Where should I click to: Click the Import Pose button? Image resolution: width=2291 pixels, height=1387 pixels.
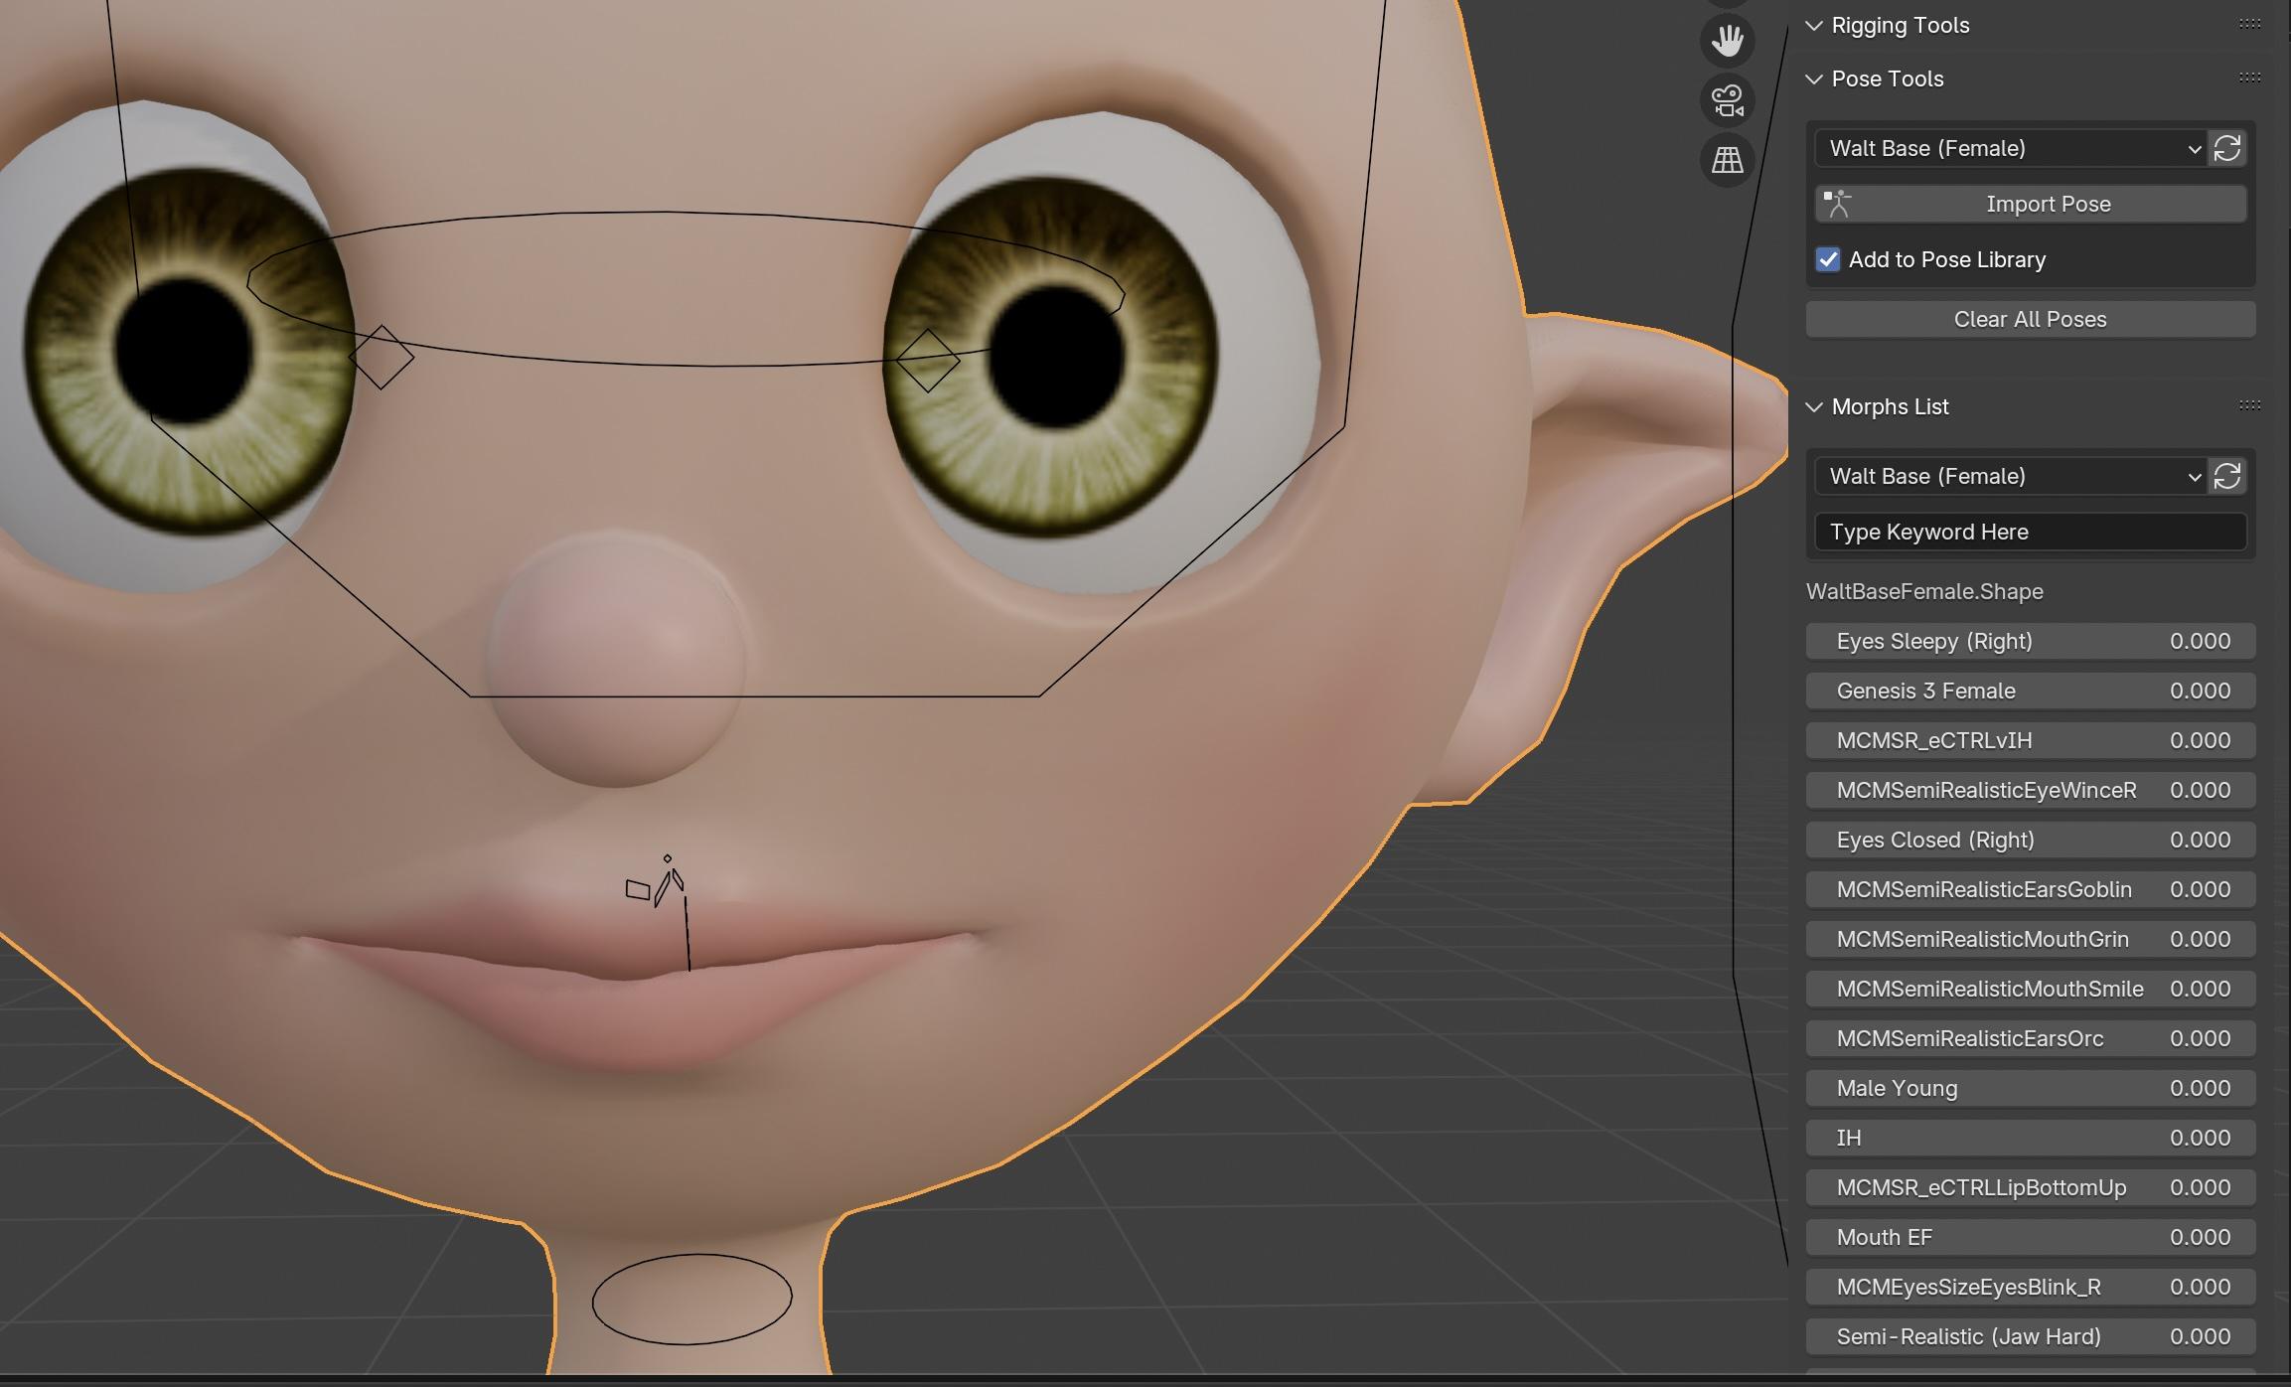(x=2030, y=204)
